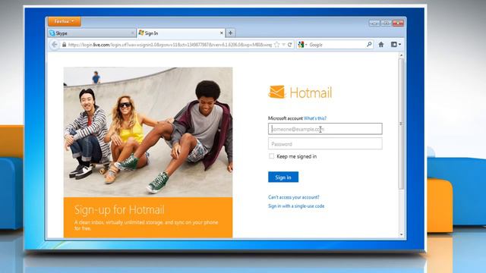The image size is (486, 273).
Task: Open the address bar history dropdown
Action: (283, 45)
